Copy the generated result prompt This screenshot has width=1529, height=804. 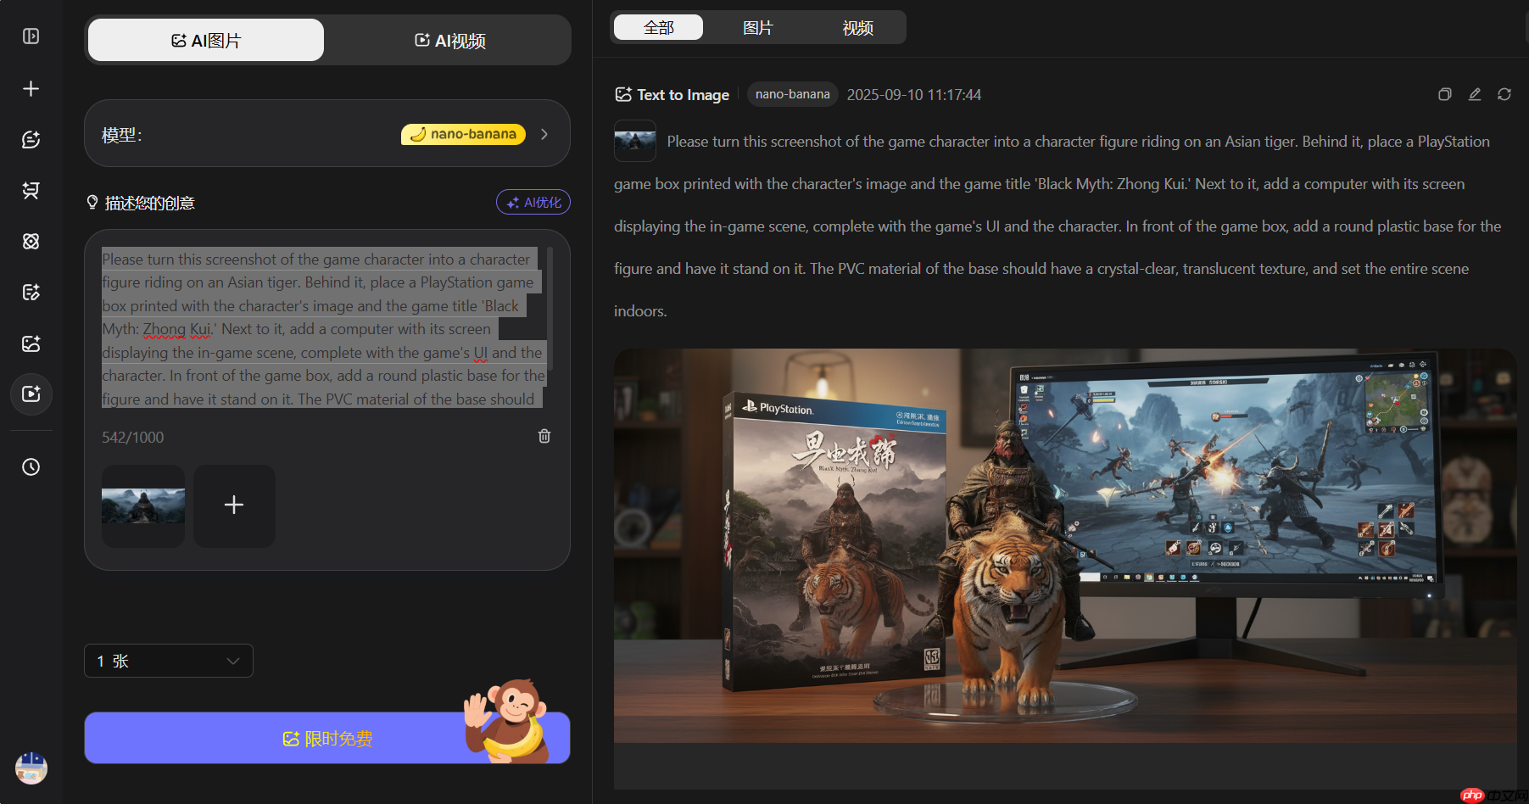click(x=1445, y=94)
